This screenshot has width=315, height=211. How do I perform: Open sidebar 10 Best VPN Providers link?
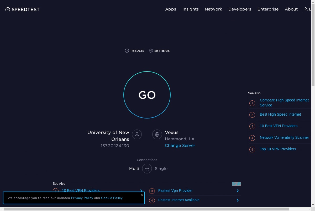[279, 126]
